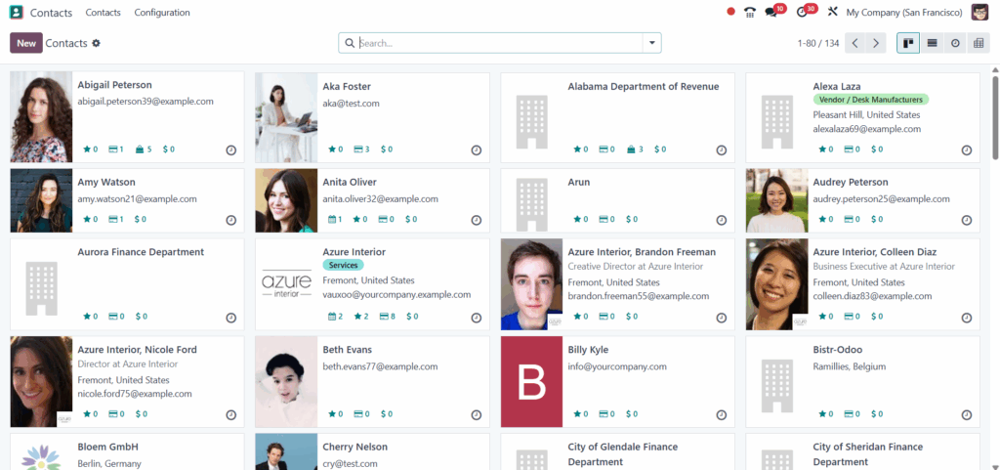The image size is (1000, 470).
Task: Click the Contacts app logo icon
Action: pyautogui.click(x=17, y=13)
